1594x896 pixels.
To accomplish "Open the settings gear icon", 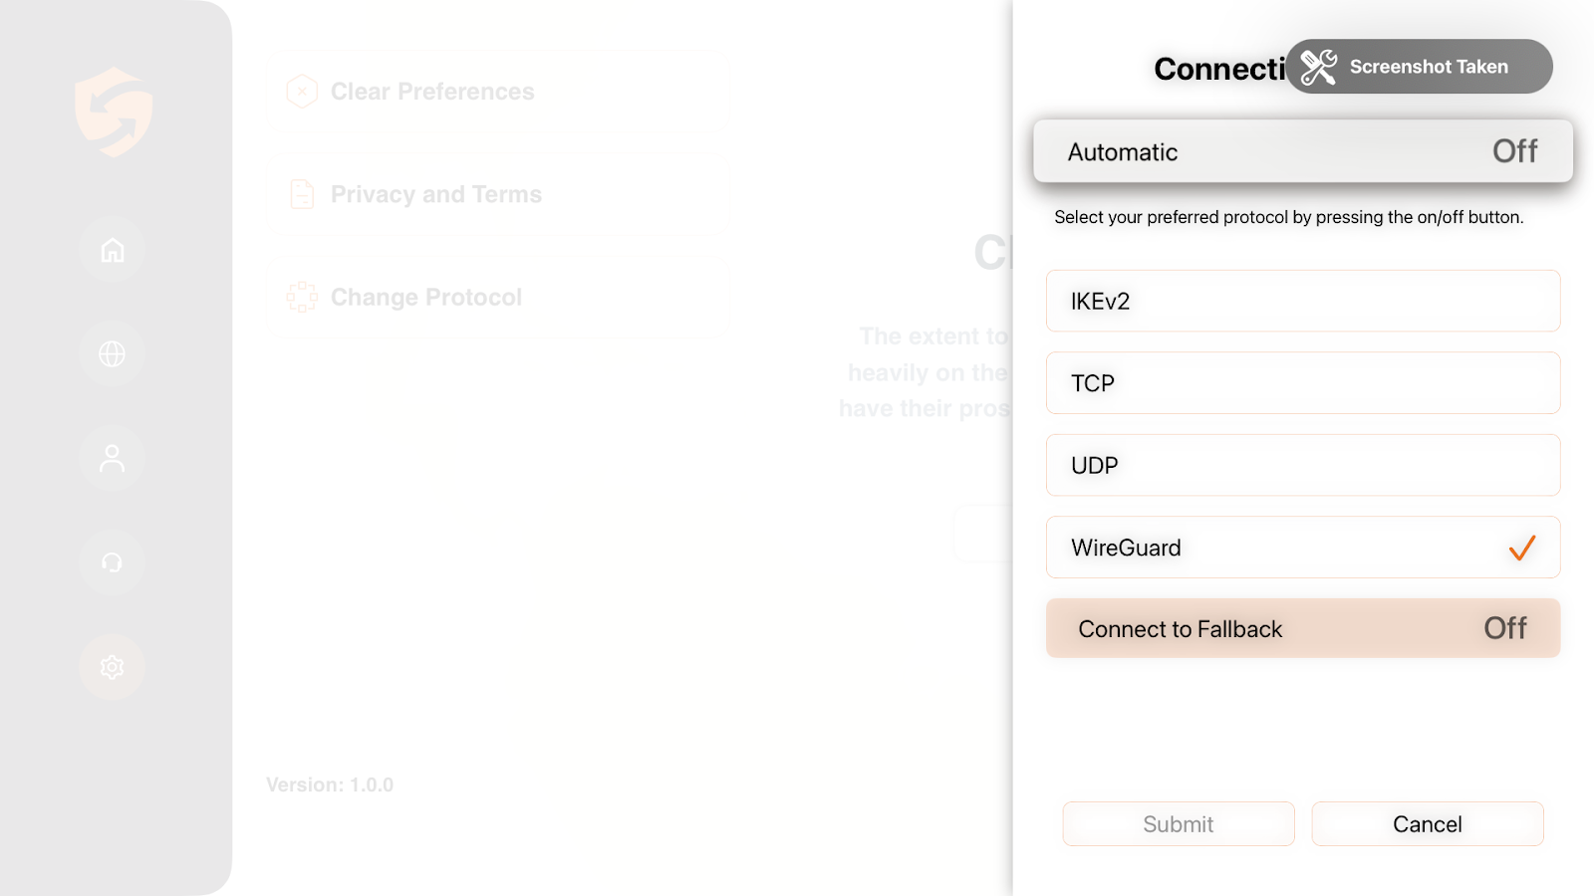I will click(x=113, y=667).
